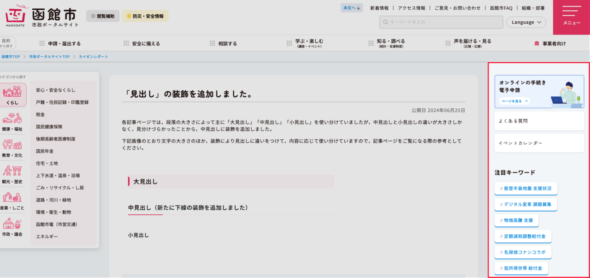Open the 函館市FAQ link
Screen dimensions: 590x278
coord(501,8)
